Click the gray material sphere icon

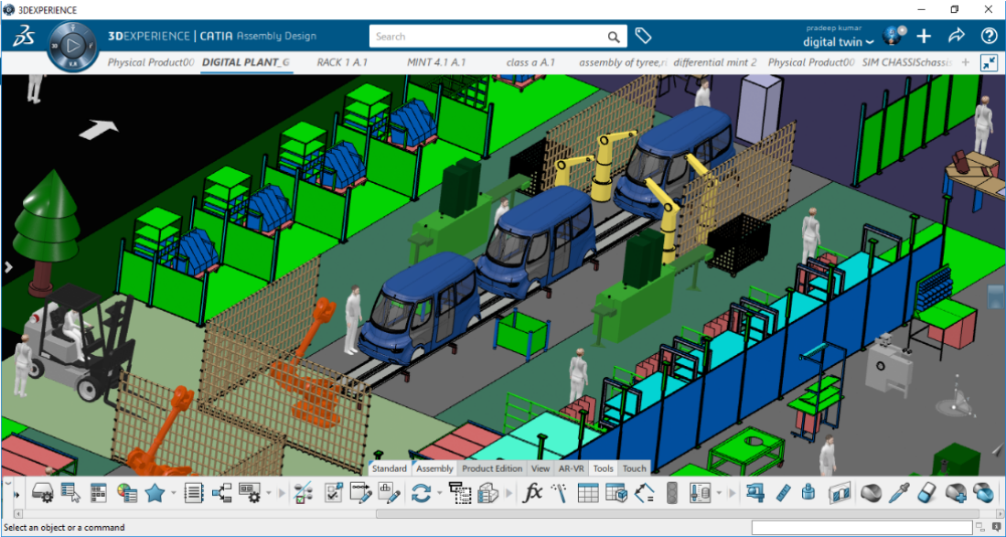871,493
